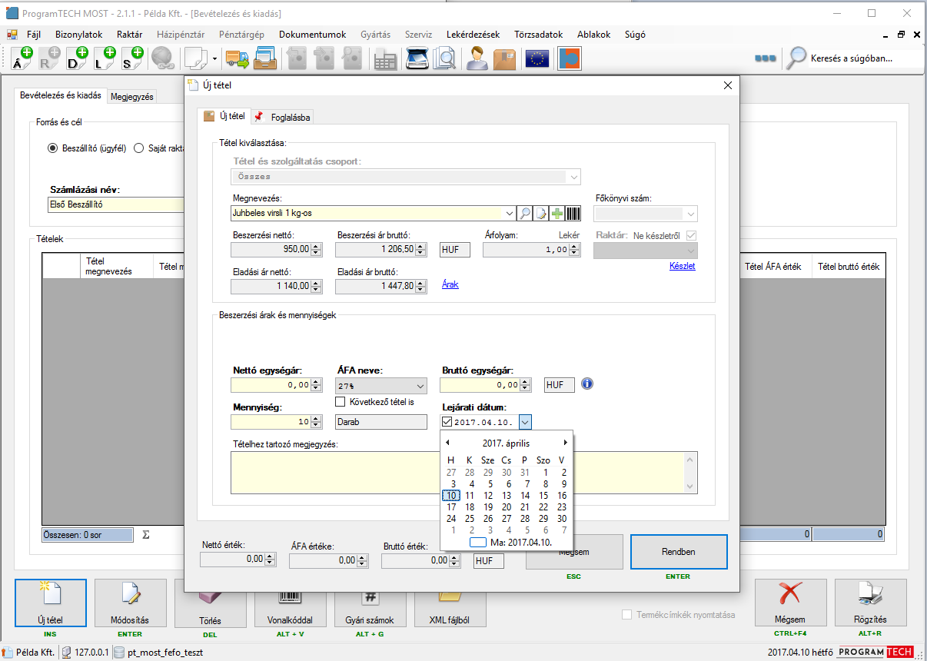Viewport: 927px width, 661px height.
Task: Click the three blue dots toolbar icon
Action: pyautogui.click(x=765, y=58)
